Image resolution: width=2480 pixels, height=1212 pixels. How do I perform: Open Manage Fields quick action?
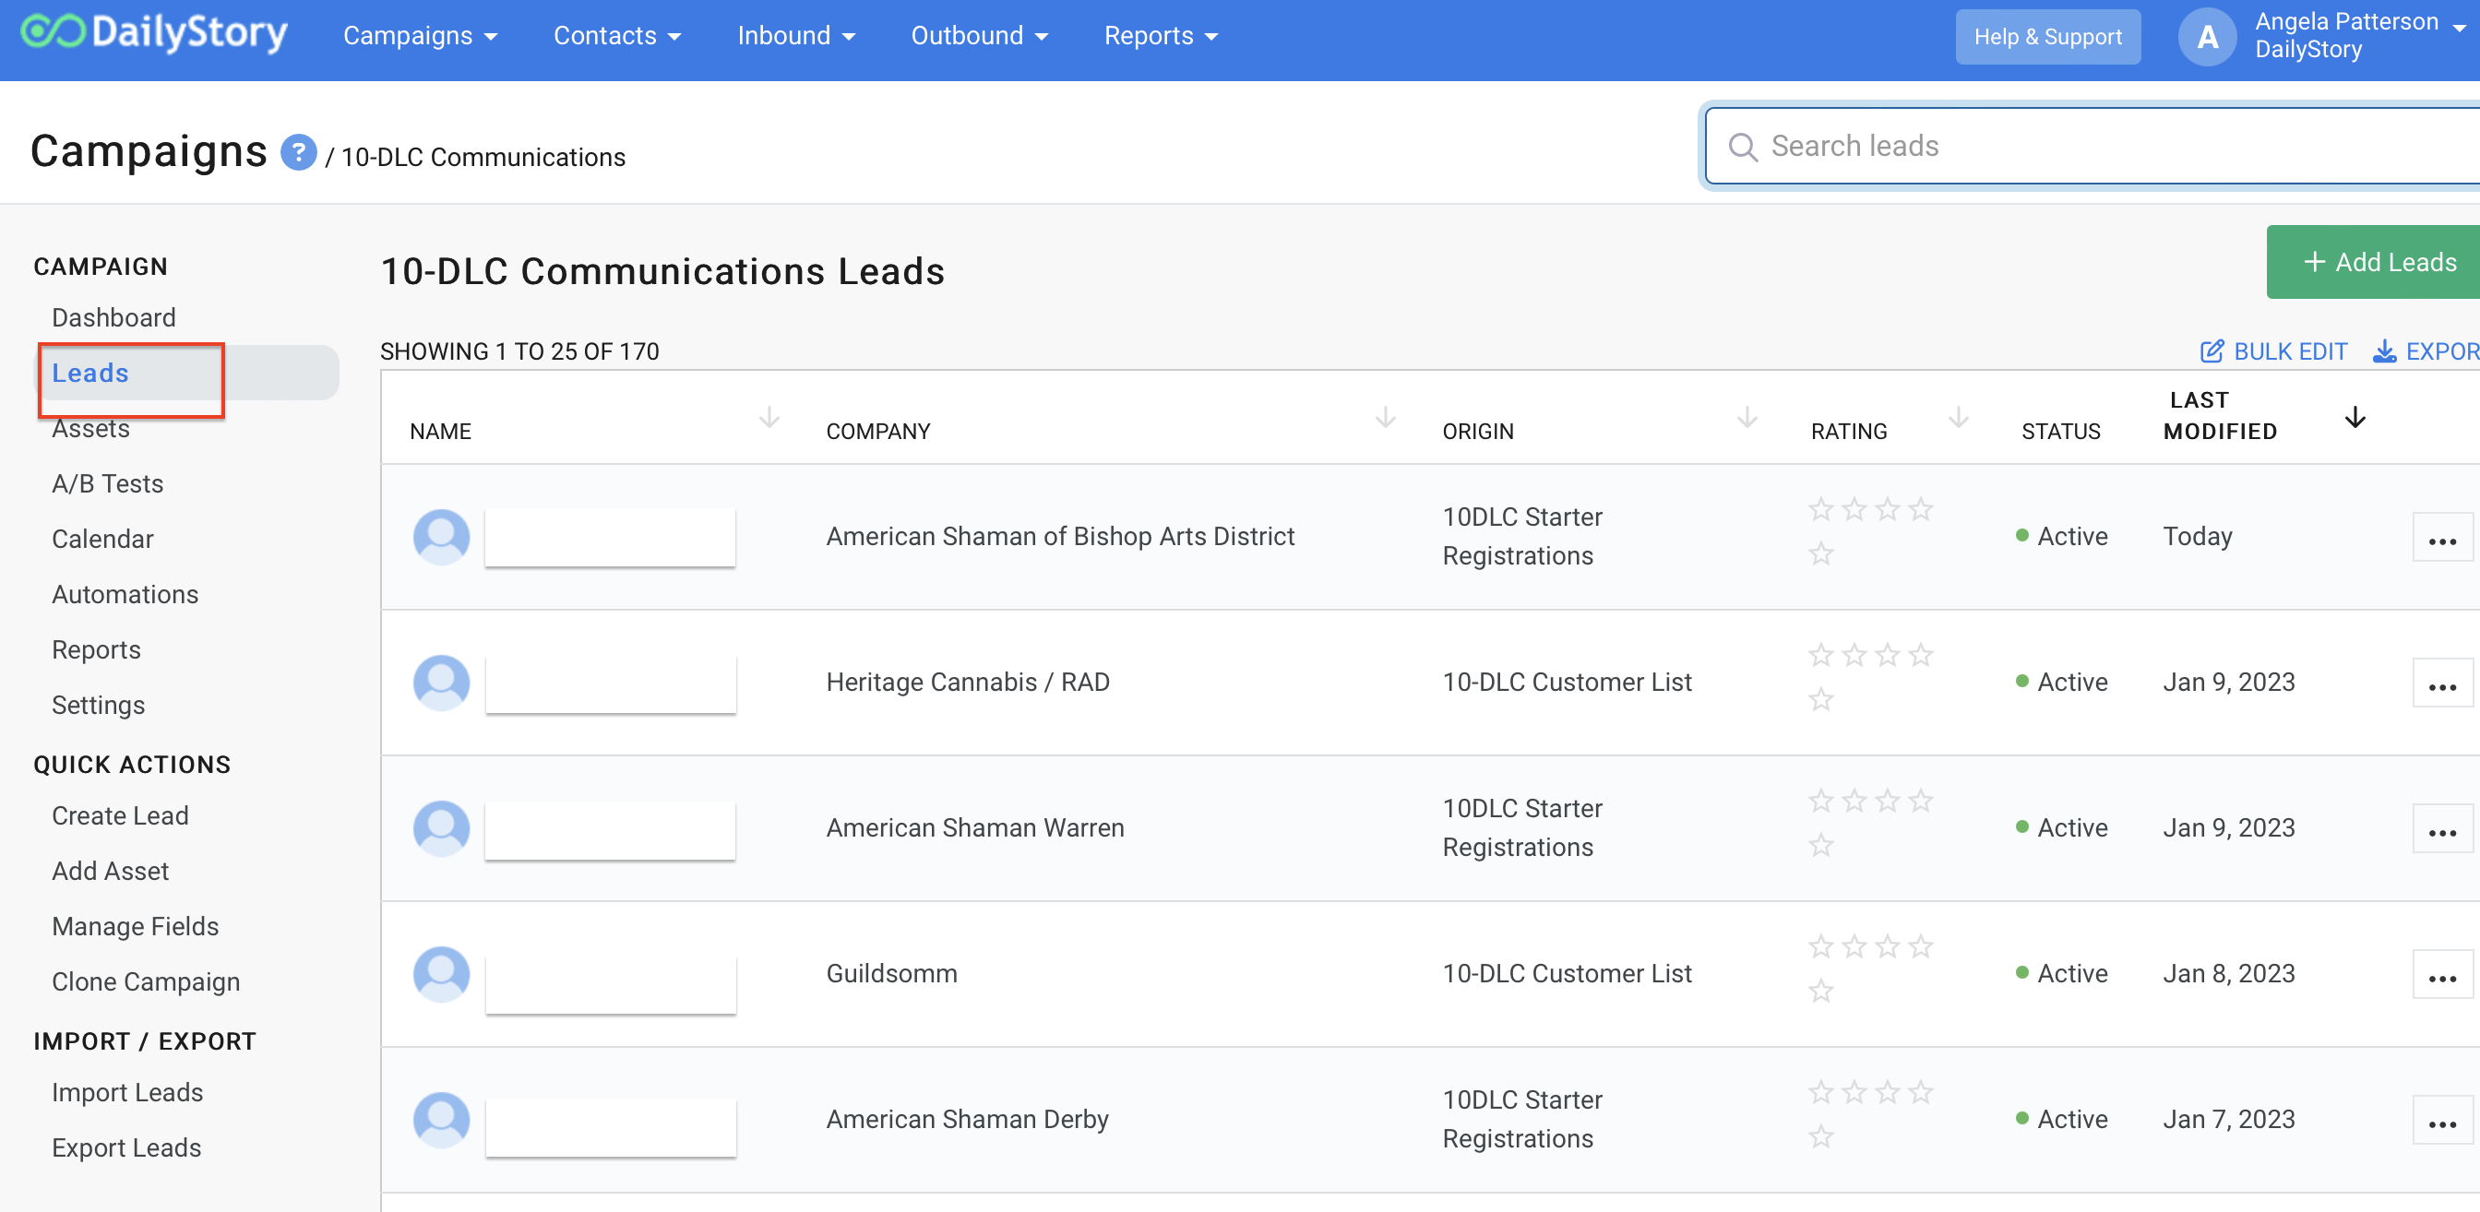(x=136, y=927)
